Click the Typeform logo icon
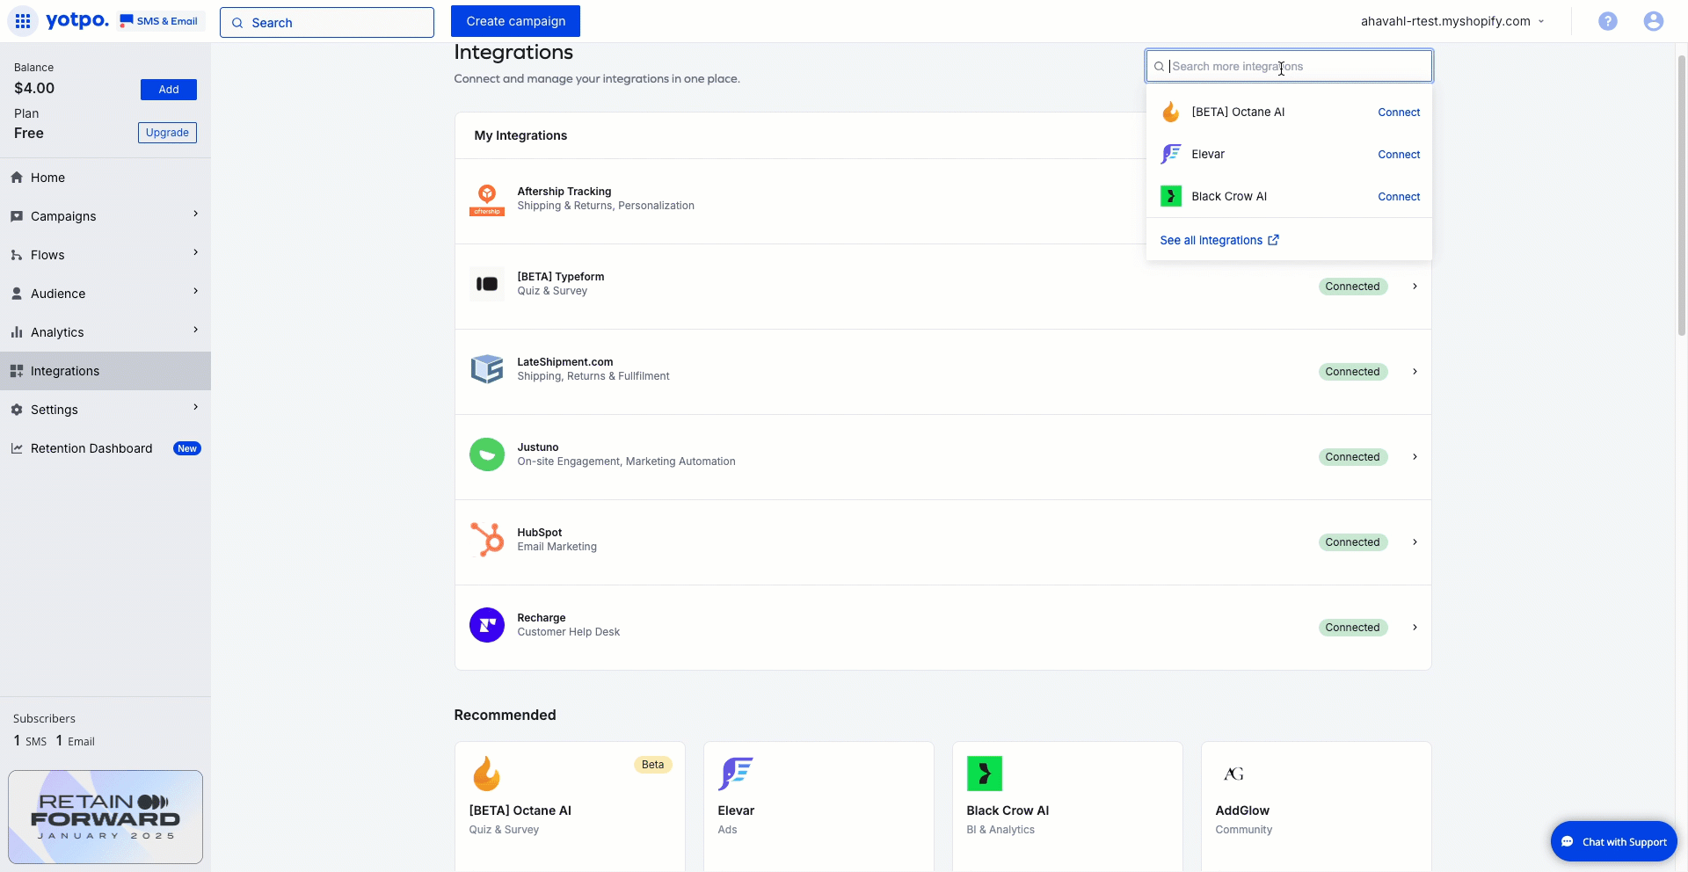This screenshot has height=872, width=1688. pos(487,284)
